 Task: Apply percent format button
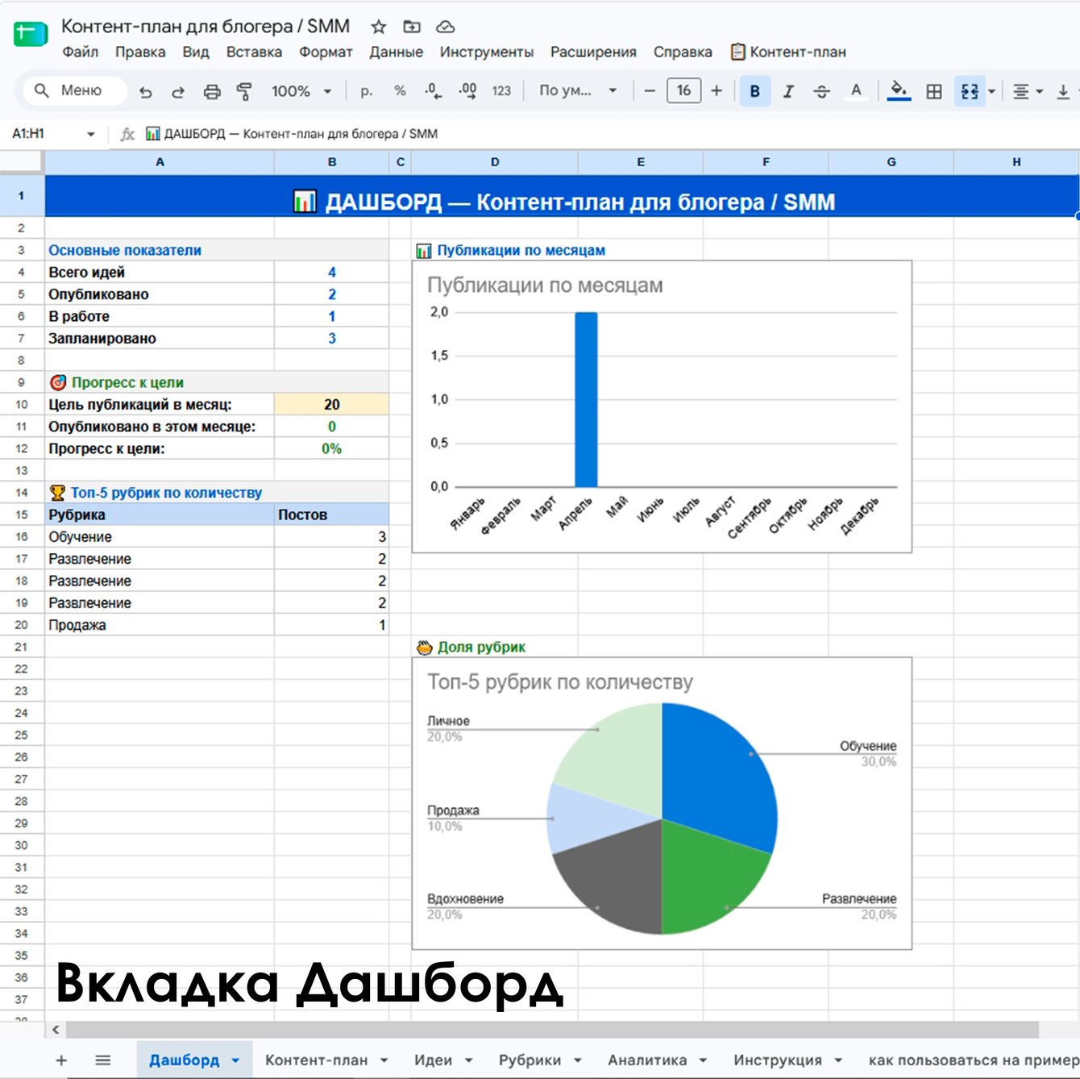(x=400, y=91)
